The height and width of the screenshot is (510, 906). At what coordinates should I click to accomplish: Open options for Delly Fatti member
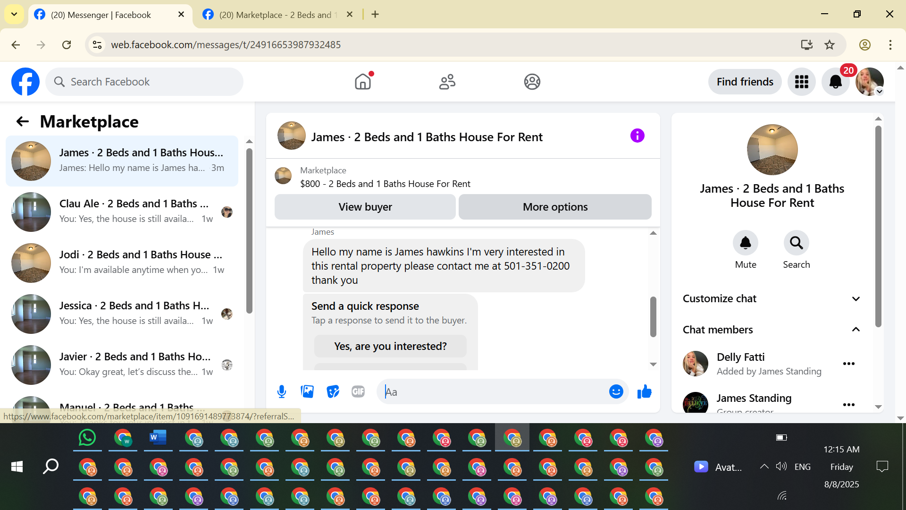coord(848,364)
